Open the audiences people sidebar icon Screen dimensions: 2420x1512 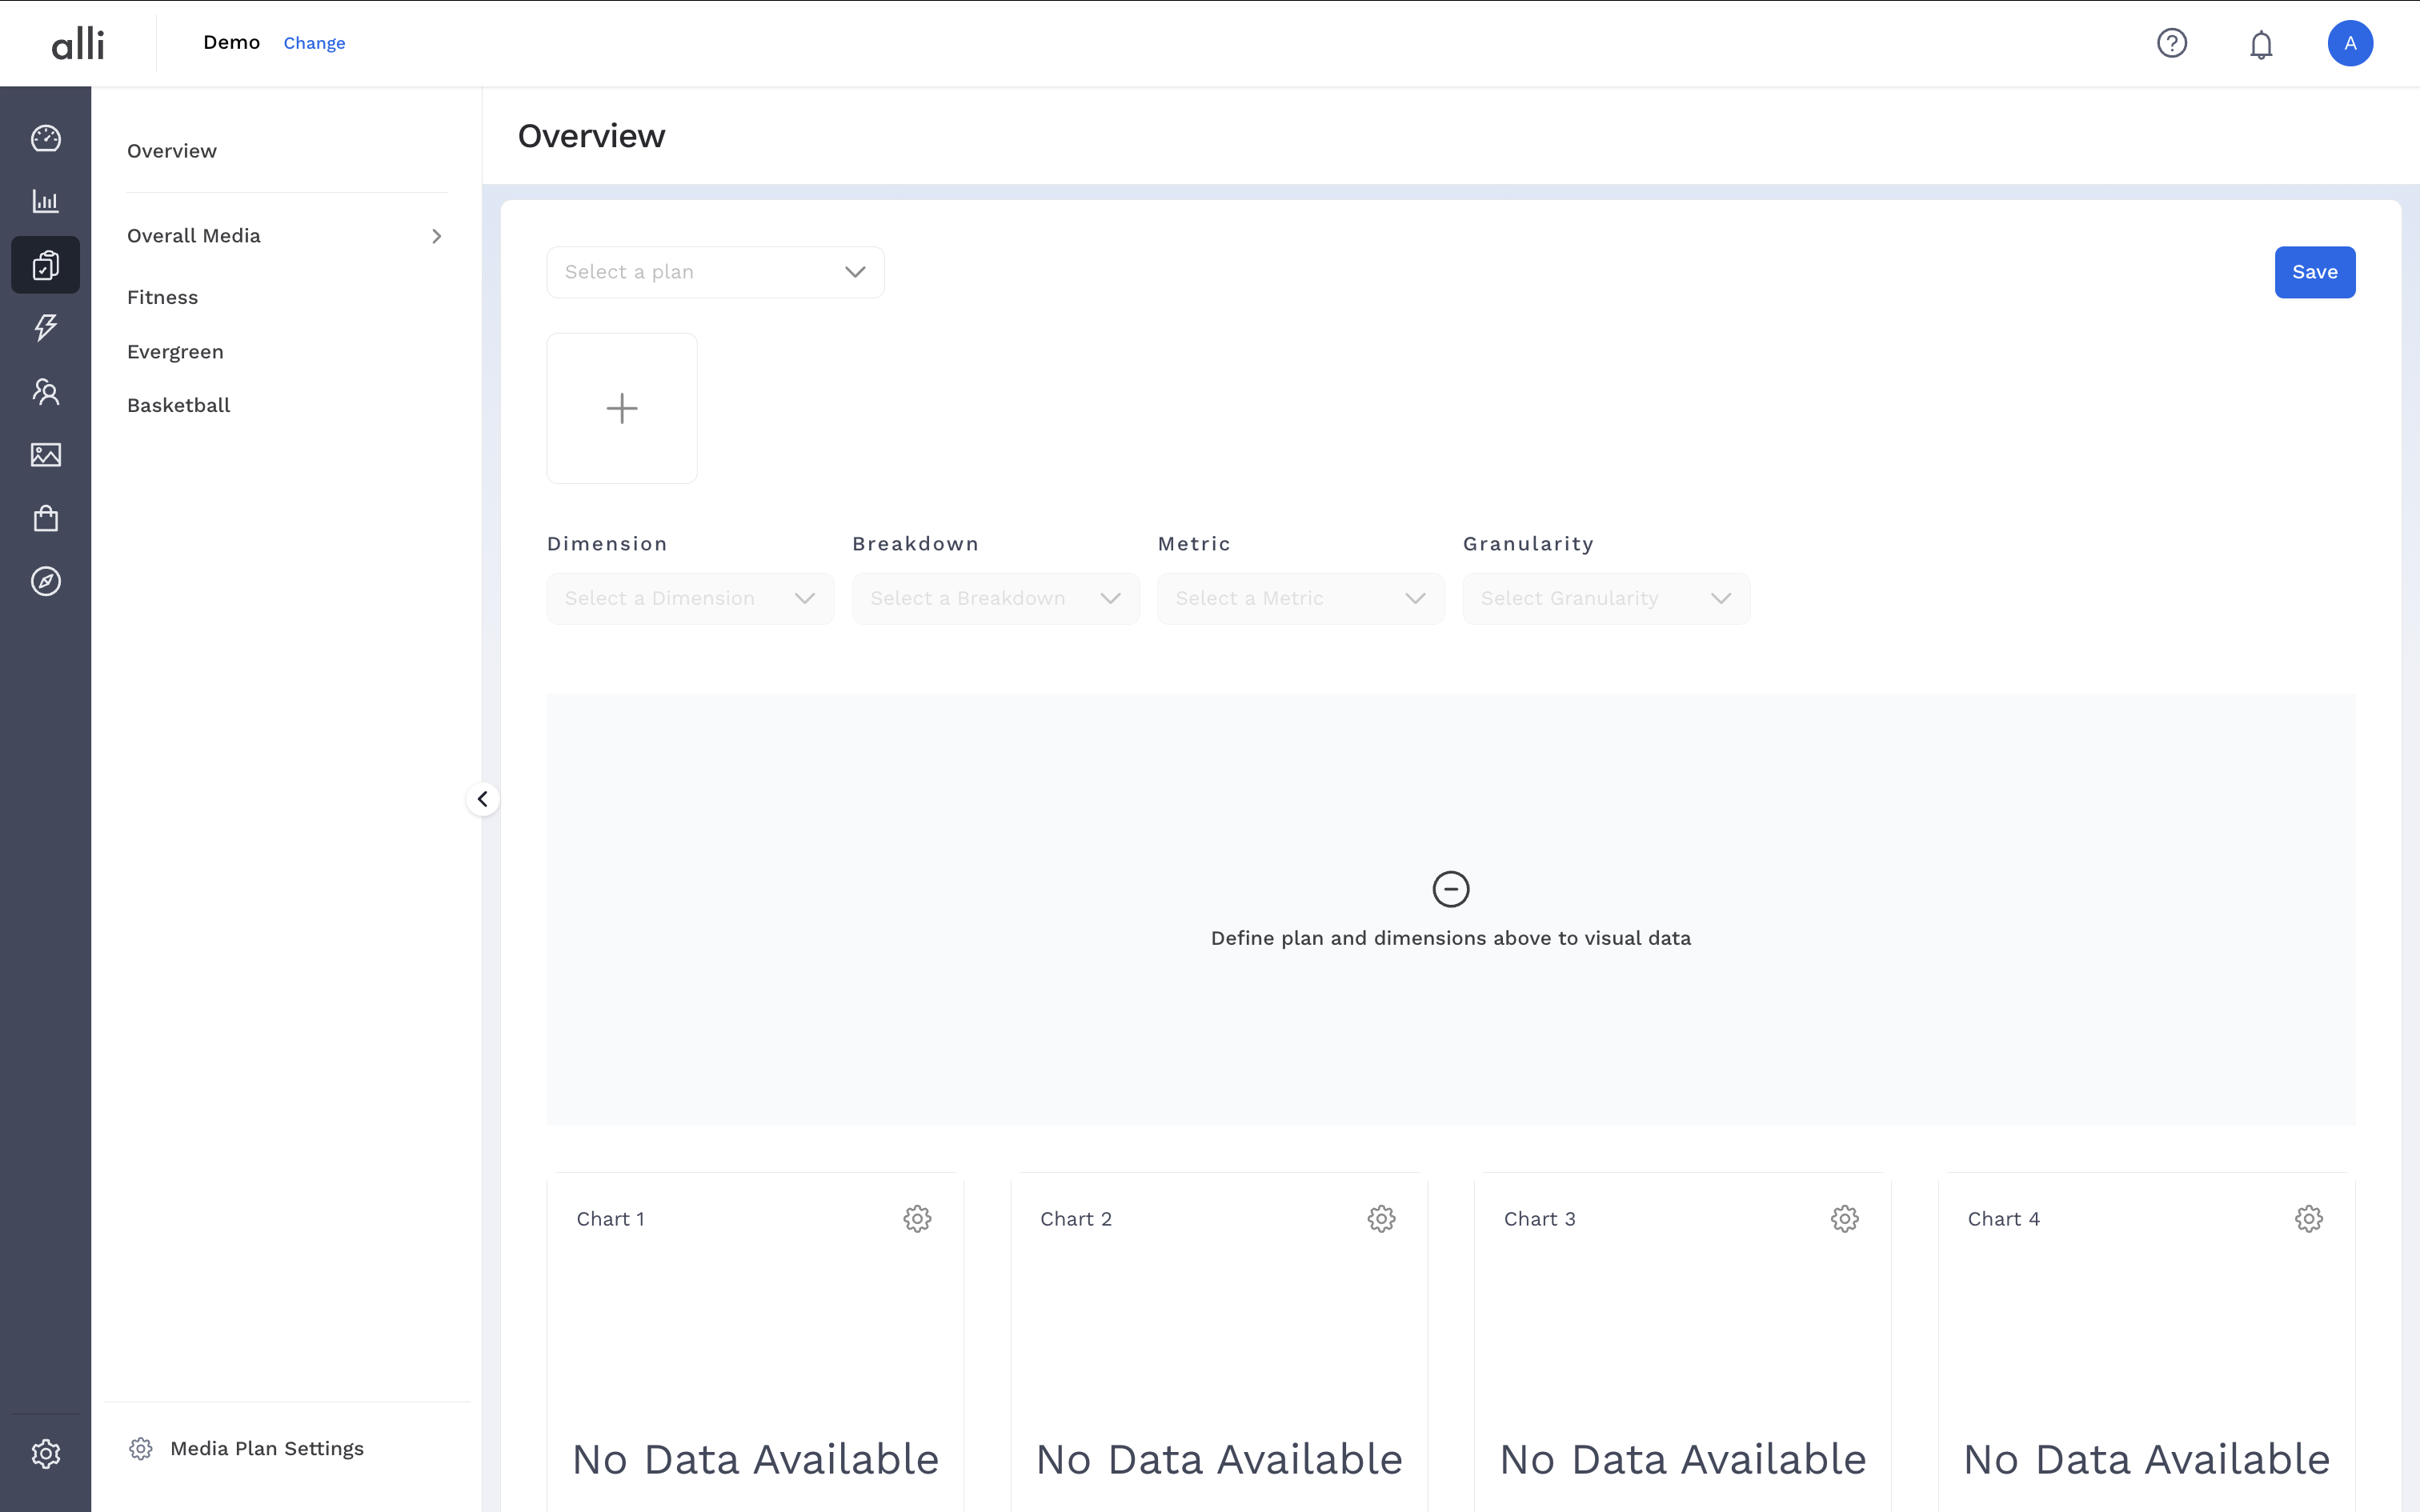coord(46,391)
